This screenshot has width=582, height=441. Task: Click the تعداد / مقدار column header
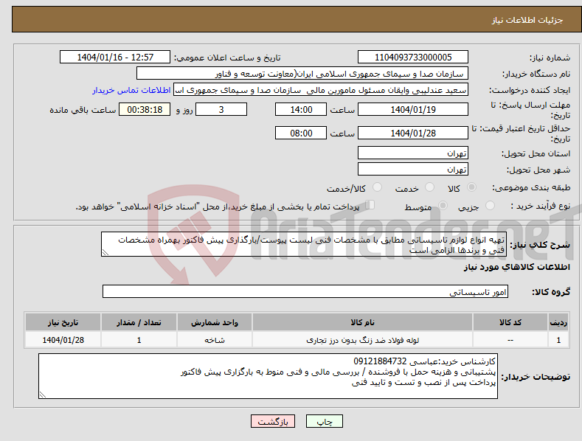tap(139, 322)
